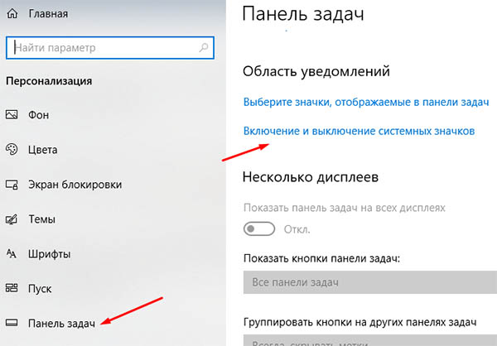Open Темы personalization page
Image resolution: width=497 pixels, height=346 pixels.
(x=42, y=219)
